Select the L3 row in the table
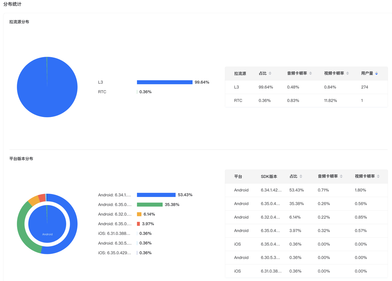 coord(306,87)
